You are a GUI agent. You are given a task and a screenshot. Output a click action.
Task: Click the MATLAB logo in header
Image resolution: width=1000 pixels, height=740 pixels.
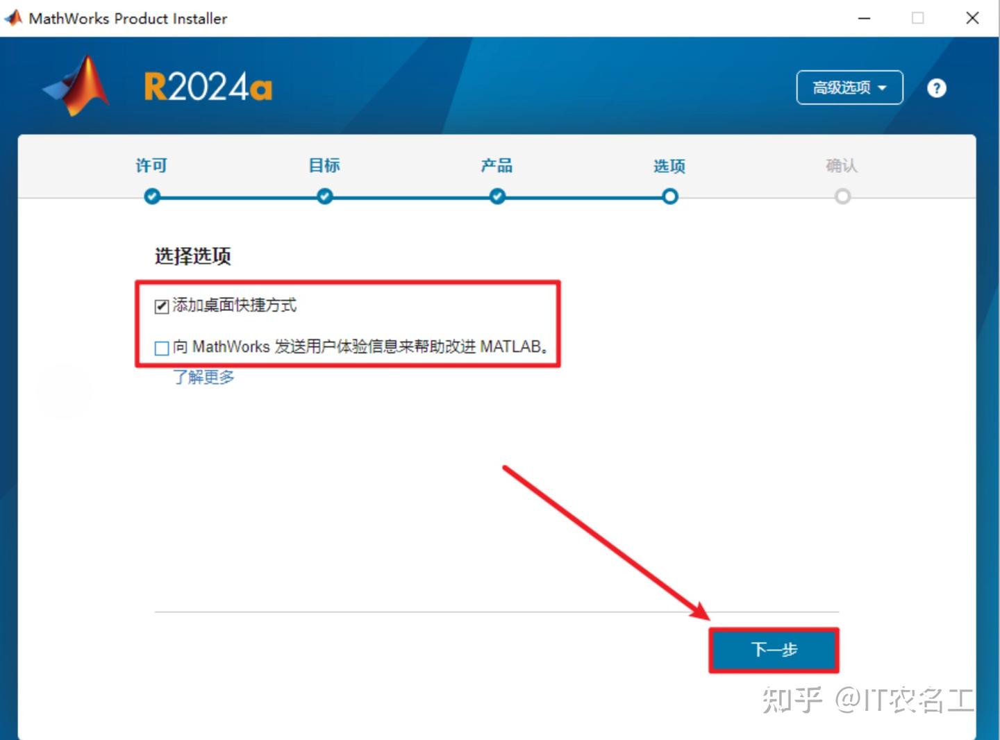pyautogui.click(x=76, y=86)
